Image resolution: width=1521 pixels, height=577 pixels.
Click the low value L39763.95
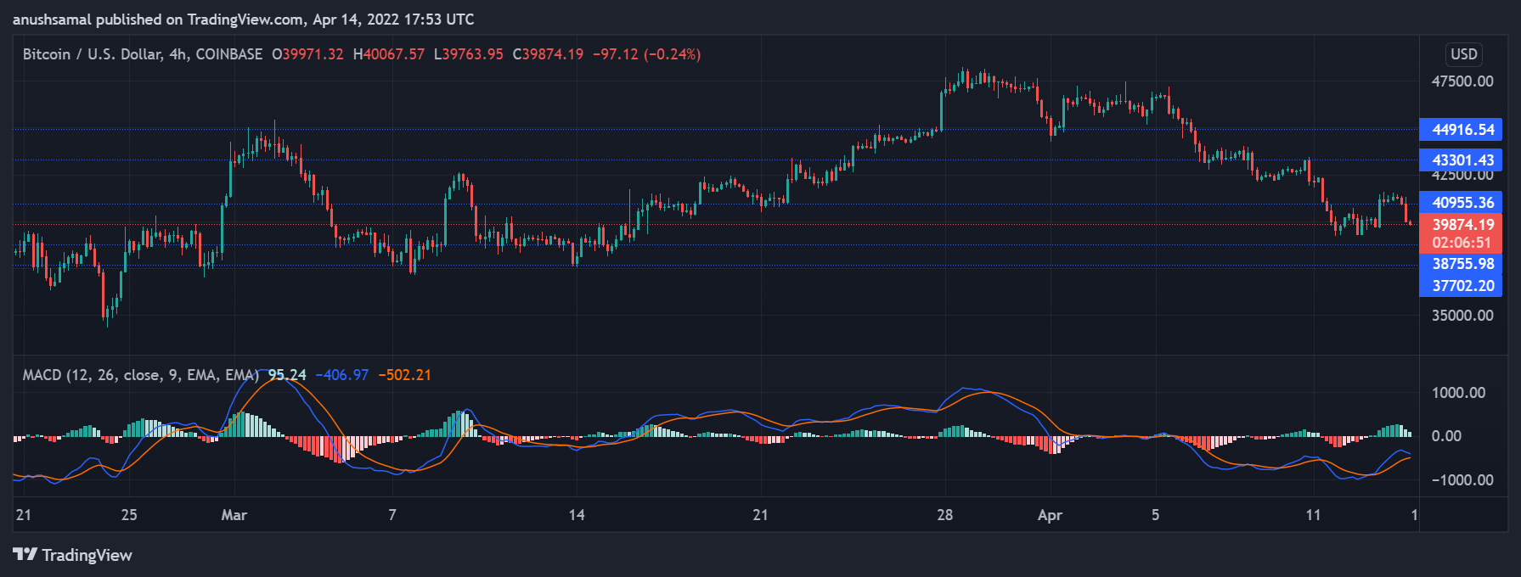pos(468,54)
